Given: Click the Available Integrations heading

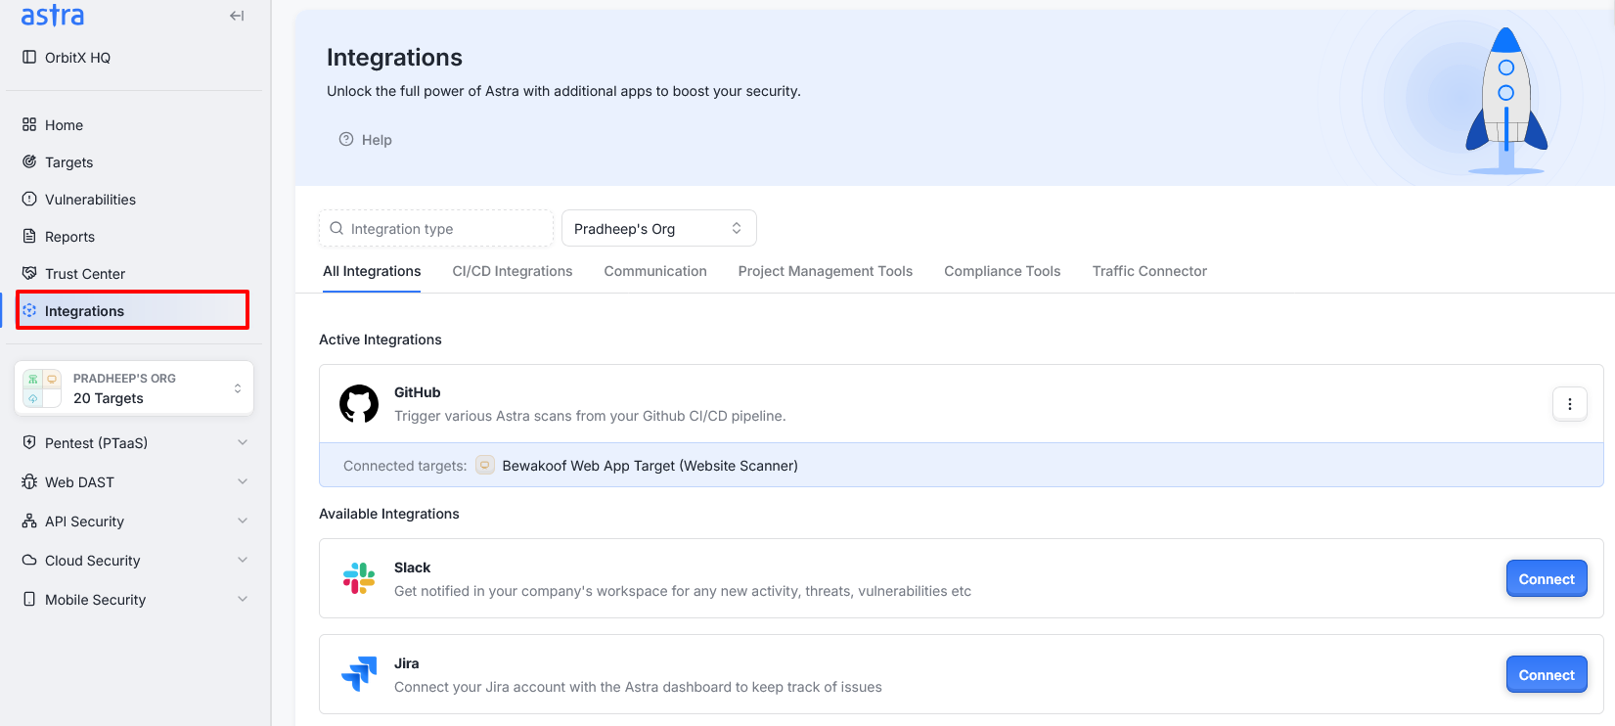Looking at the screenshot, I should click(x=389, y=514).
